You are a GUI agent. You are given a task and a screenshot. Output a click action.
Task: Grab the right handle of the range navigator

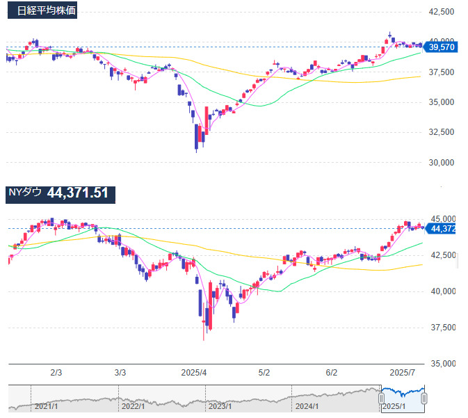423,398
